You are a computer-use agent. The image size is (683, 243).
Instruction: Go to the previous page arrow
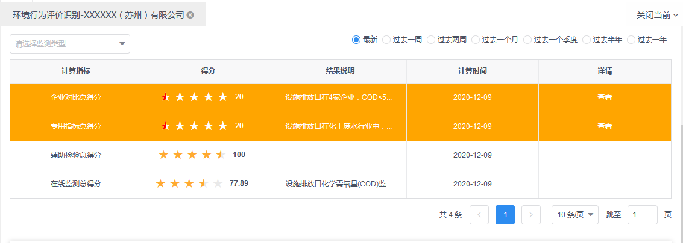pyautogui.click(x=479, y=215)
